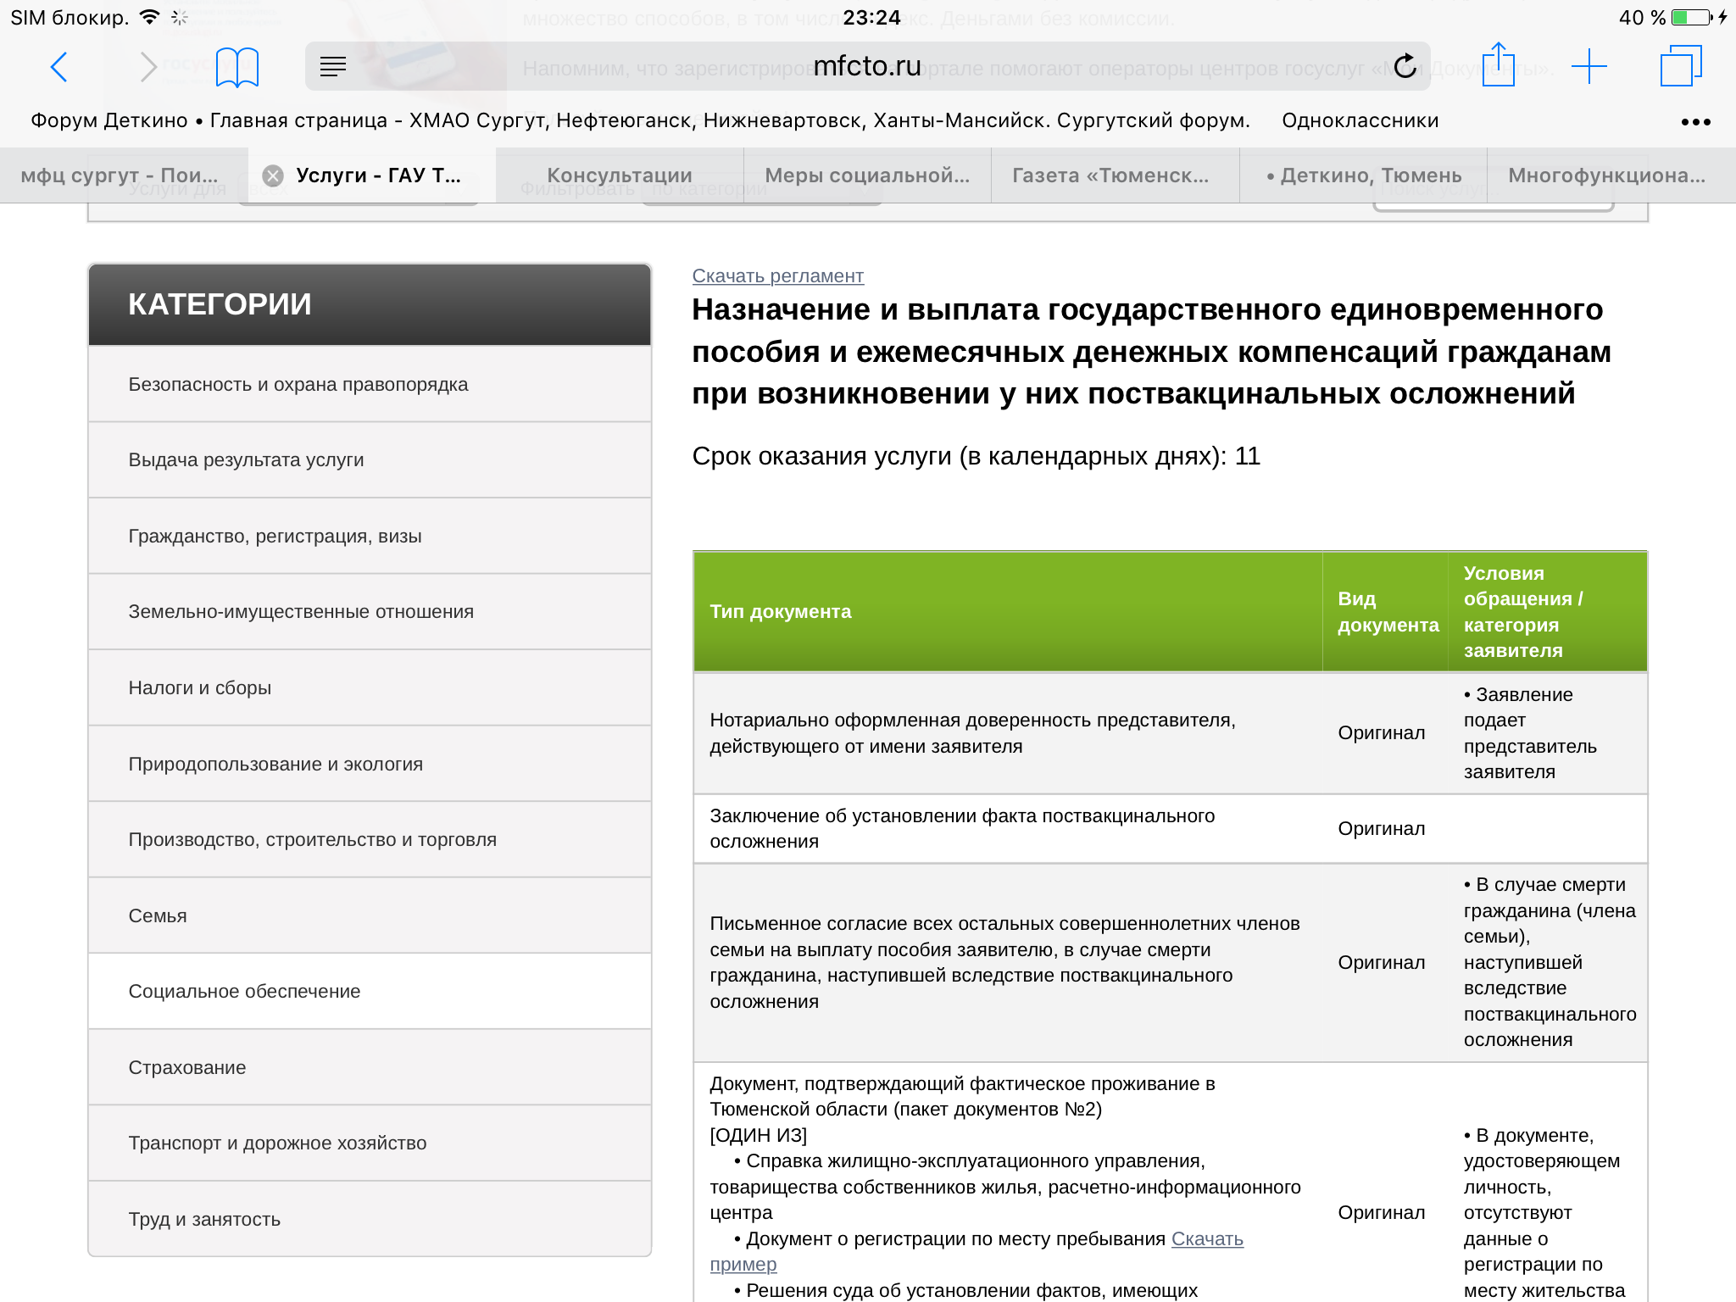Open the bookmarks book icon
Screen dimensions: 1736x1302
coord(236,67)
